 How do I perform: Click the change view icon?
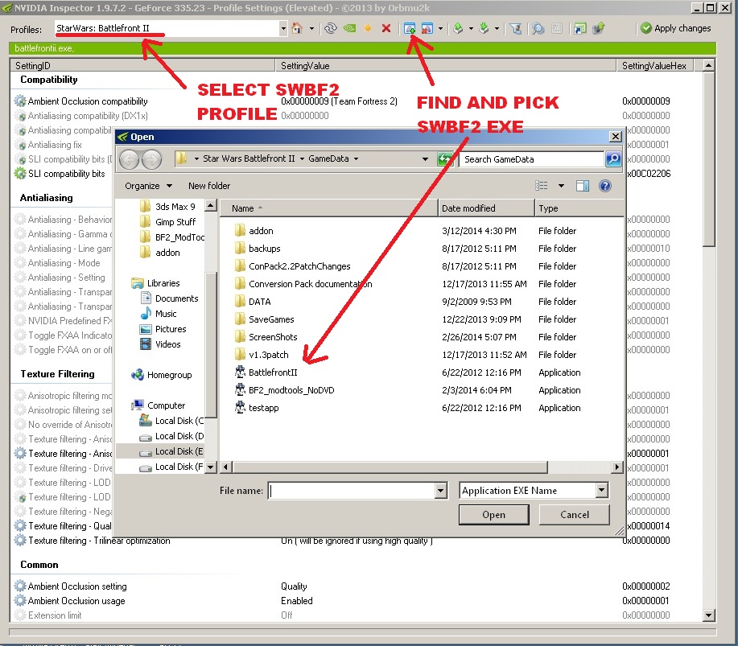pos(542,186)
